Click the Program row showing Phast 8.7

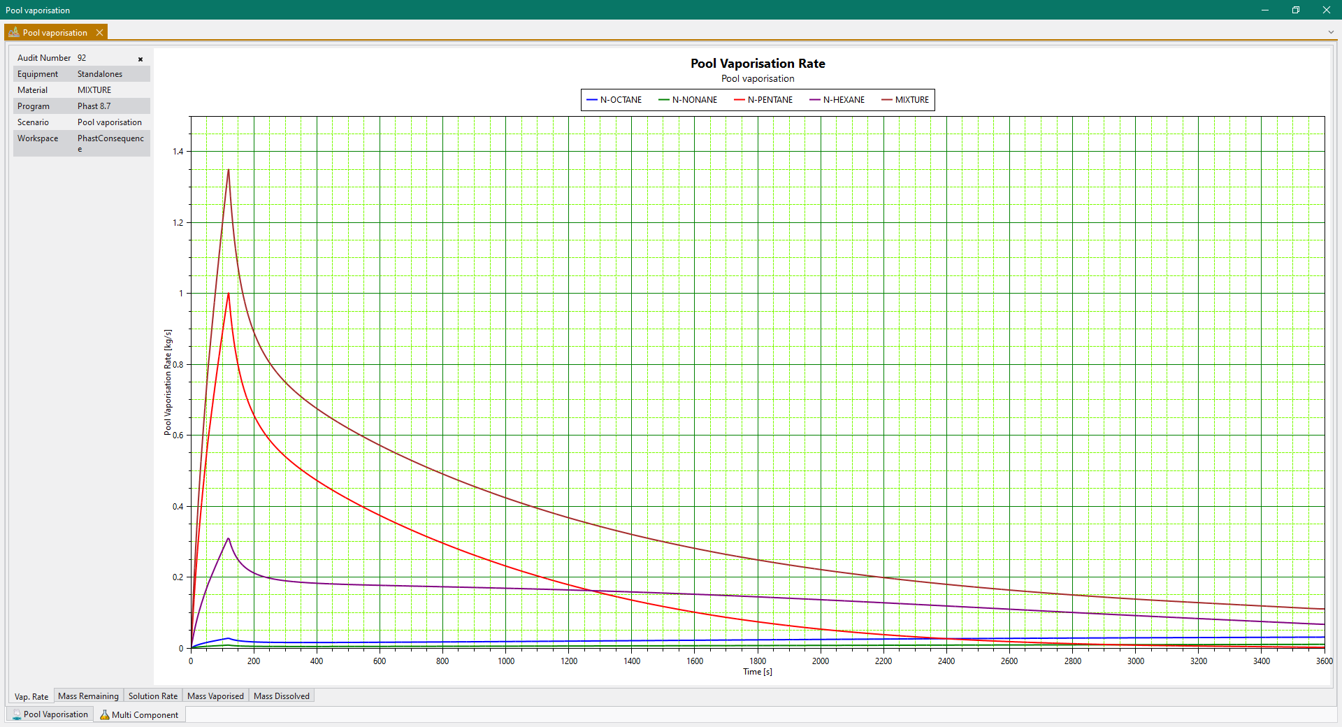pyautogui.click(x=81, y=106)
